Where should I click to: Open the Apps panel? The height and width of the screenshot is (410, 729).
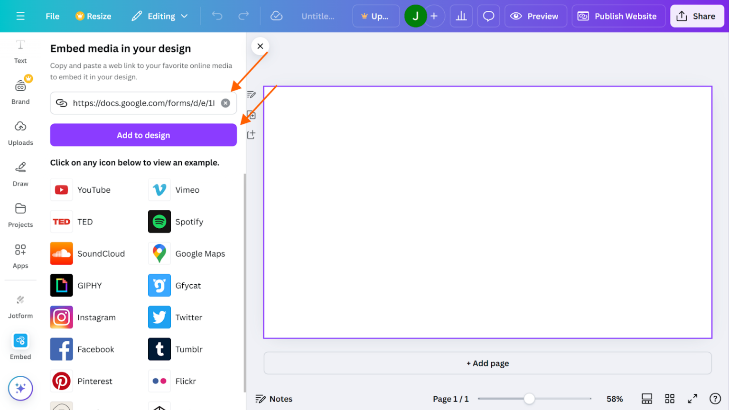[20, 255]
